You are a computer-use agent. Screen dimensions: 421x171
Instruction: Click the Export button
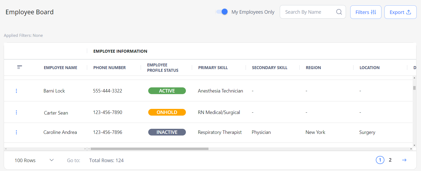pyautogui.click(x=400, y=12)
